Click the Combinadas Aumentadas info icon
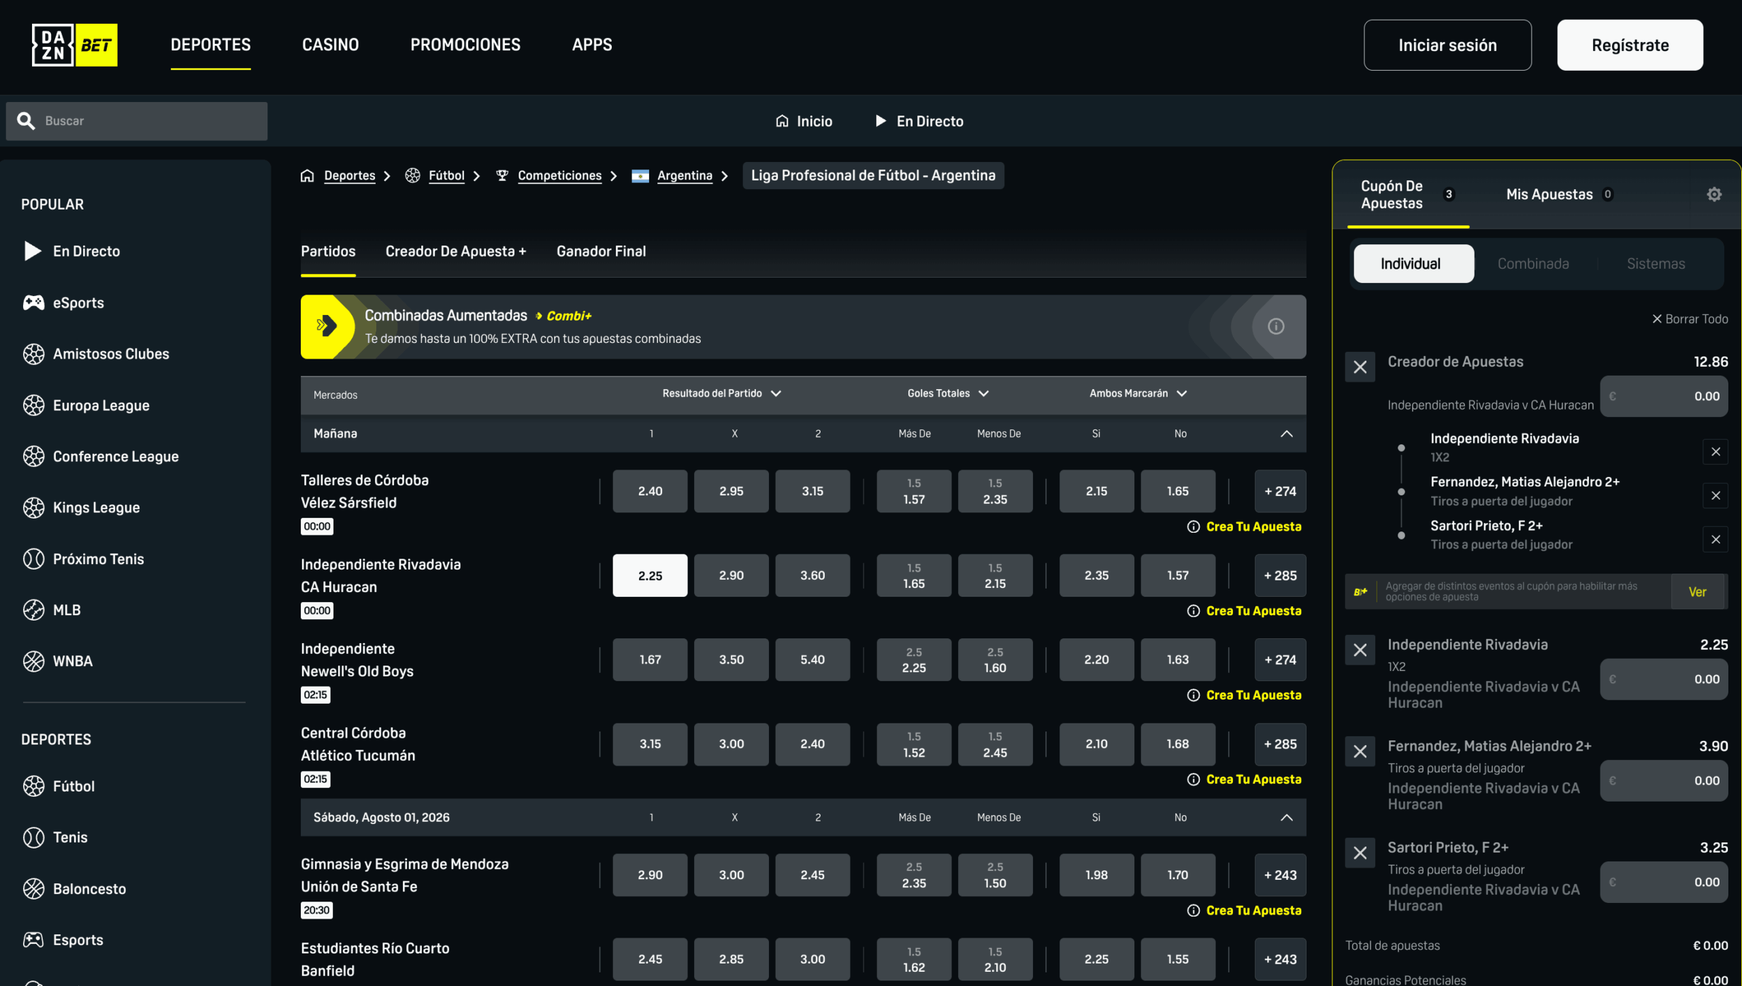 (x=1276, y=327)
